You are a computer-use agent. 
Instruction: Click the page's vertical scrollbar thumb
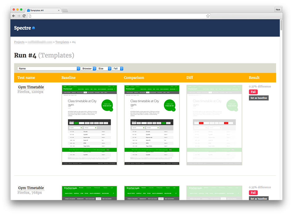click(x=281, y=25)
